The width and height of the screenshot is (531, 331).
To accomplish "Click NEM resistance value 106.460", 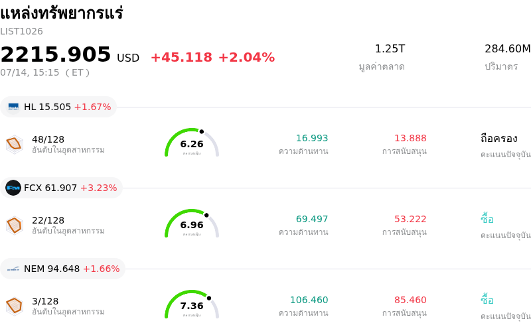I will click(309, 300).
